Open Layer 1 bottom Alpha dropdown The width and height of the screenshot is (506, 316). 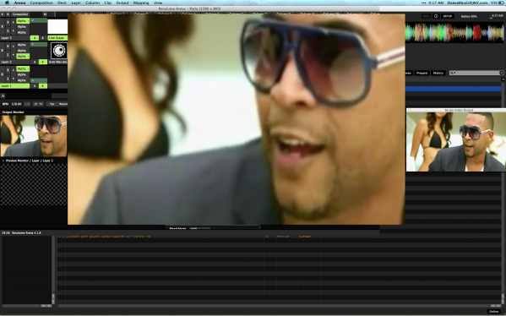click(x=23, y=80)
